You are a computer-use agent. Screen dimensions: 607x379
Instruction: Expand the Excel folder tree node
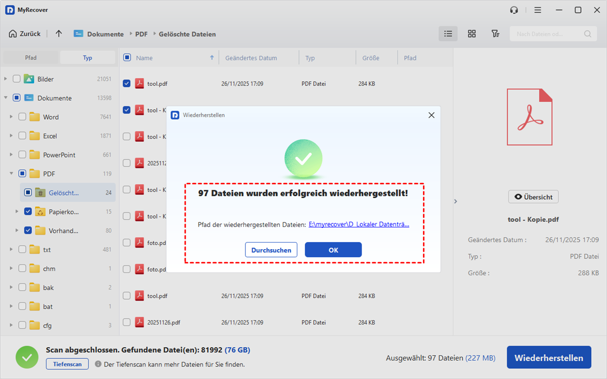pos(11,136)
